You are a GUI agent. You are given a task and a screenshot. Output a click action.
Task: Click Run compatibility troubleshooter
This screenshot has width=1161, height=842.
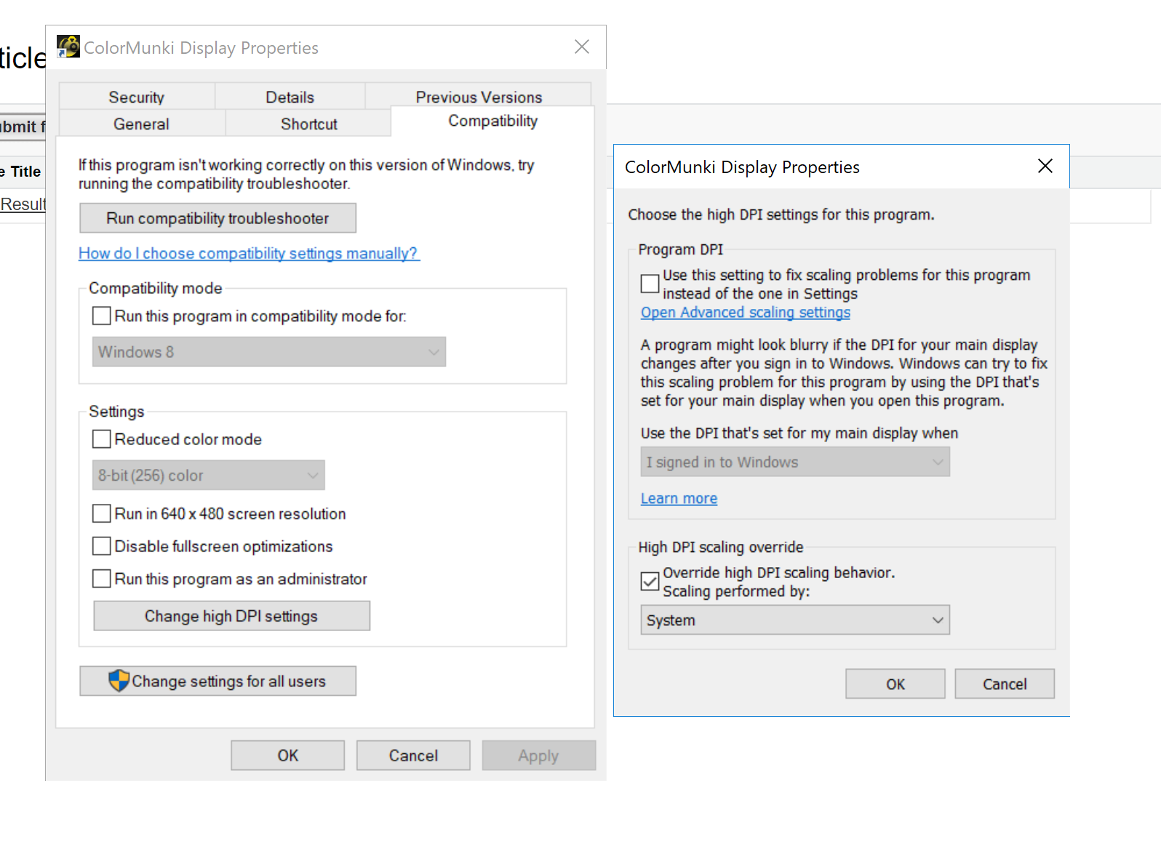click(217, 217)
